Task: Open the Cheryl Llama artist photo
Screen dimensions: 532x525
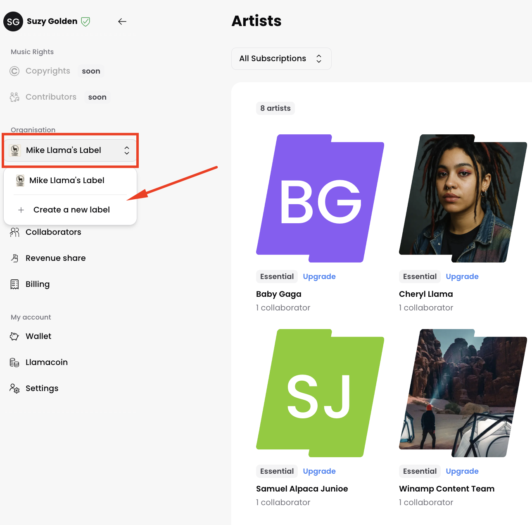Action: pyautogui.click(x=463, y=198)
